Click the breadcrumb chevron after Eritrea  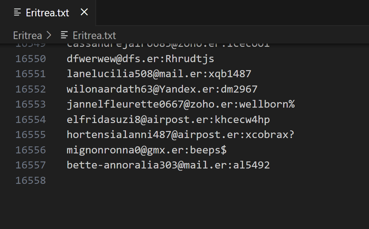point(49,35)
